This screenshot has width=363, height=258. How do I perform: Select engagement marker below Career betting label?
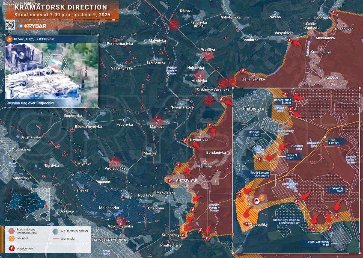pyautogui.click(x=259, y=159)
